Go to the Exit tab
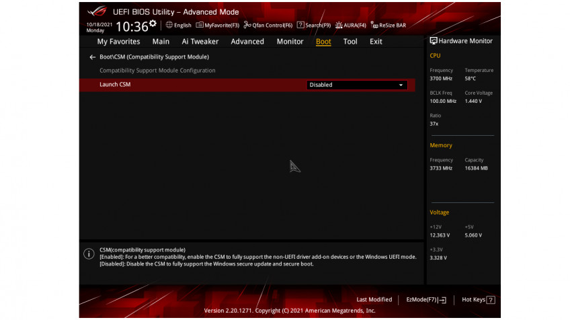 click(x=376, y=42)
